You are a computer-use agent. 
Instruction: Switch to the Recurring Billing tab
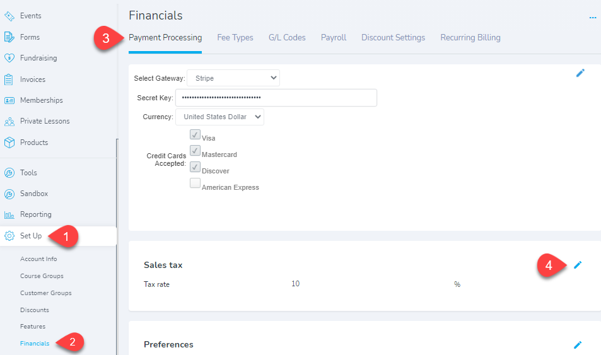[x=470, y=38]
